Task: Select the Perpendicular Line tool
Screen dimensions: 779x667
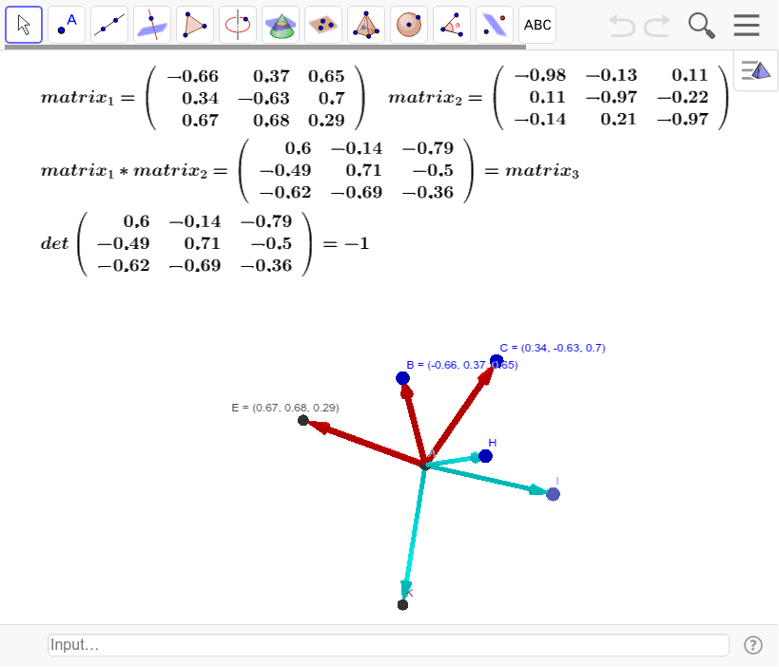Action: coord(152,25)
